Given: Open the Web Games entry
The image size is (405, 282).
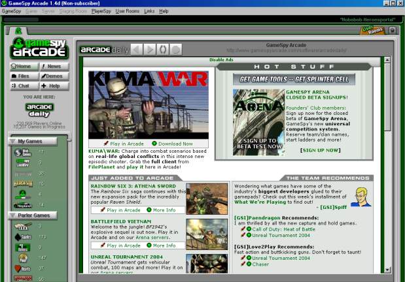Looking at the screenshot, I should coord(23,152).
